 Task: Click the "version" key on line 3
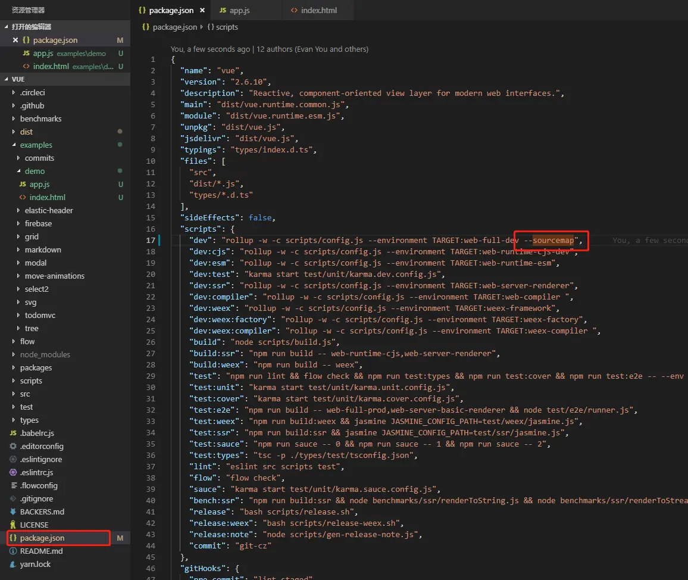click(201, 82)
